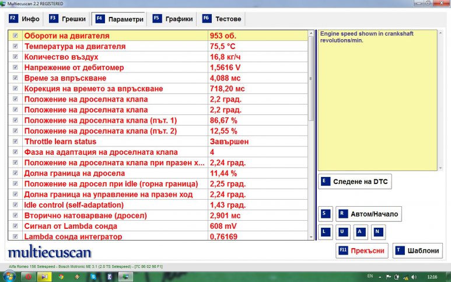Open Шаблони templates button
Viewport: 451px width, 282px height.
(417, 250)
